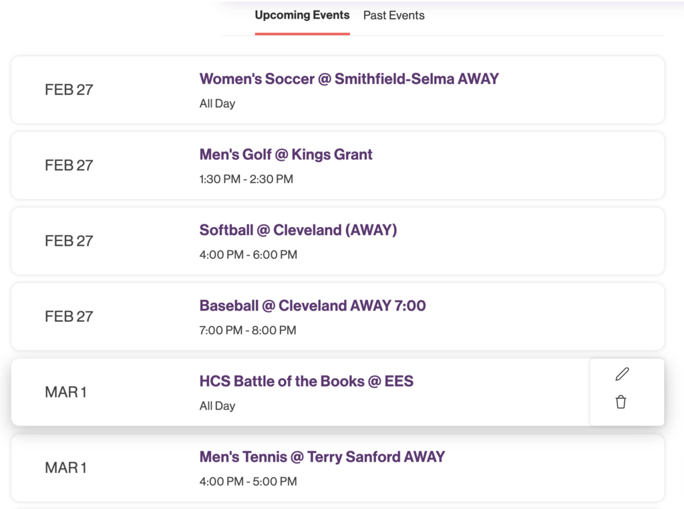684x509 pixels.
Task: Click the All Day label on Battle of the Books
Action: (217, 405)
